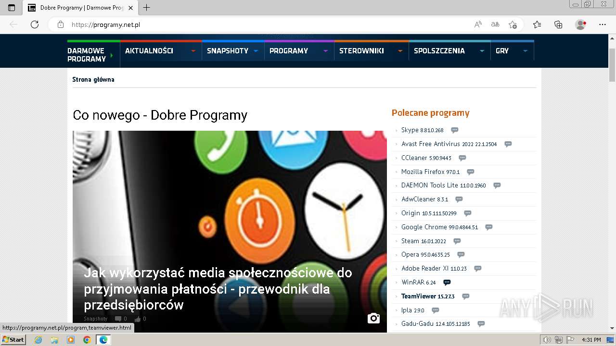Select the Dobre Programy browser tab
Image resolution: width=616 pixels, height=346 pixels.
[80, 8]
